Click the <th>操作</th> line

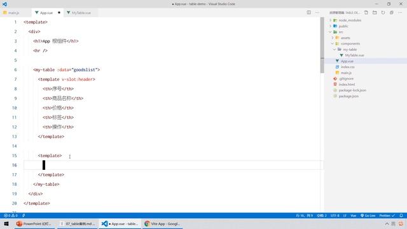coord(58,127)
